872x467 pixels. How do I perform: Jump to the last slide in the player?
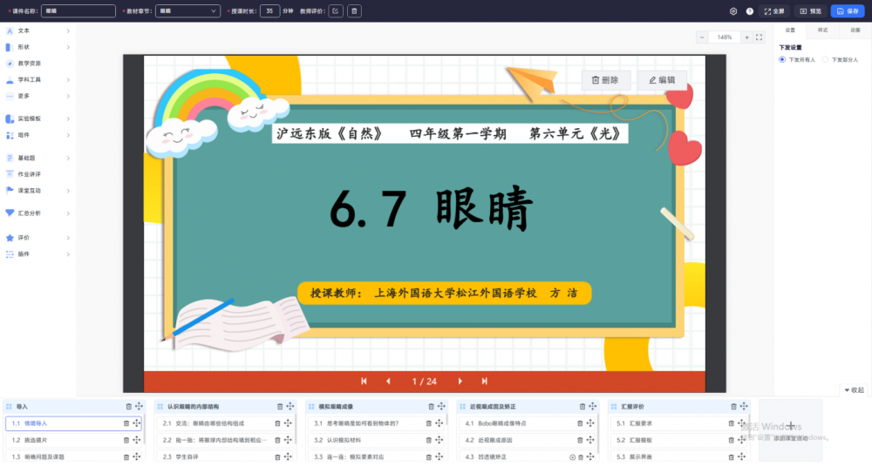click(484, 382)
